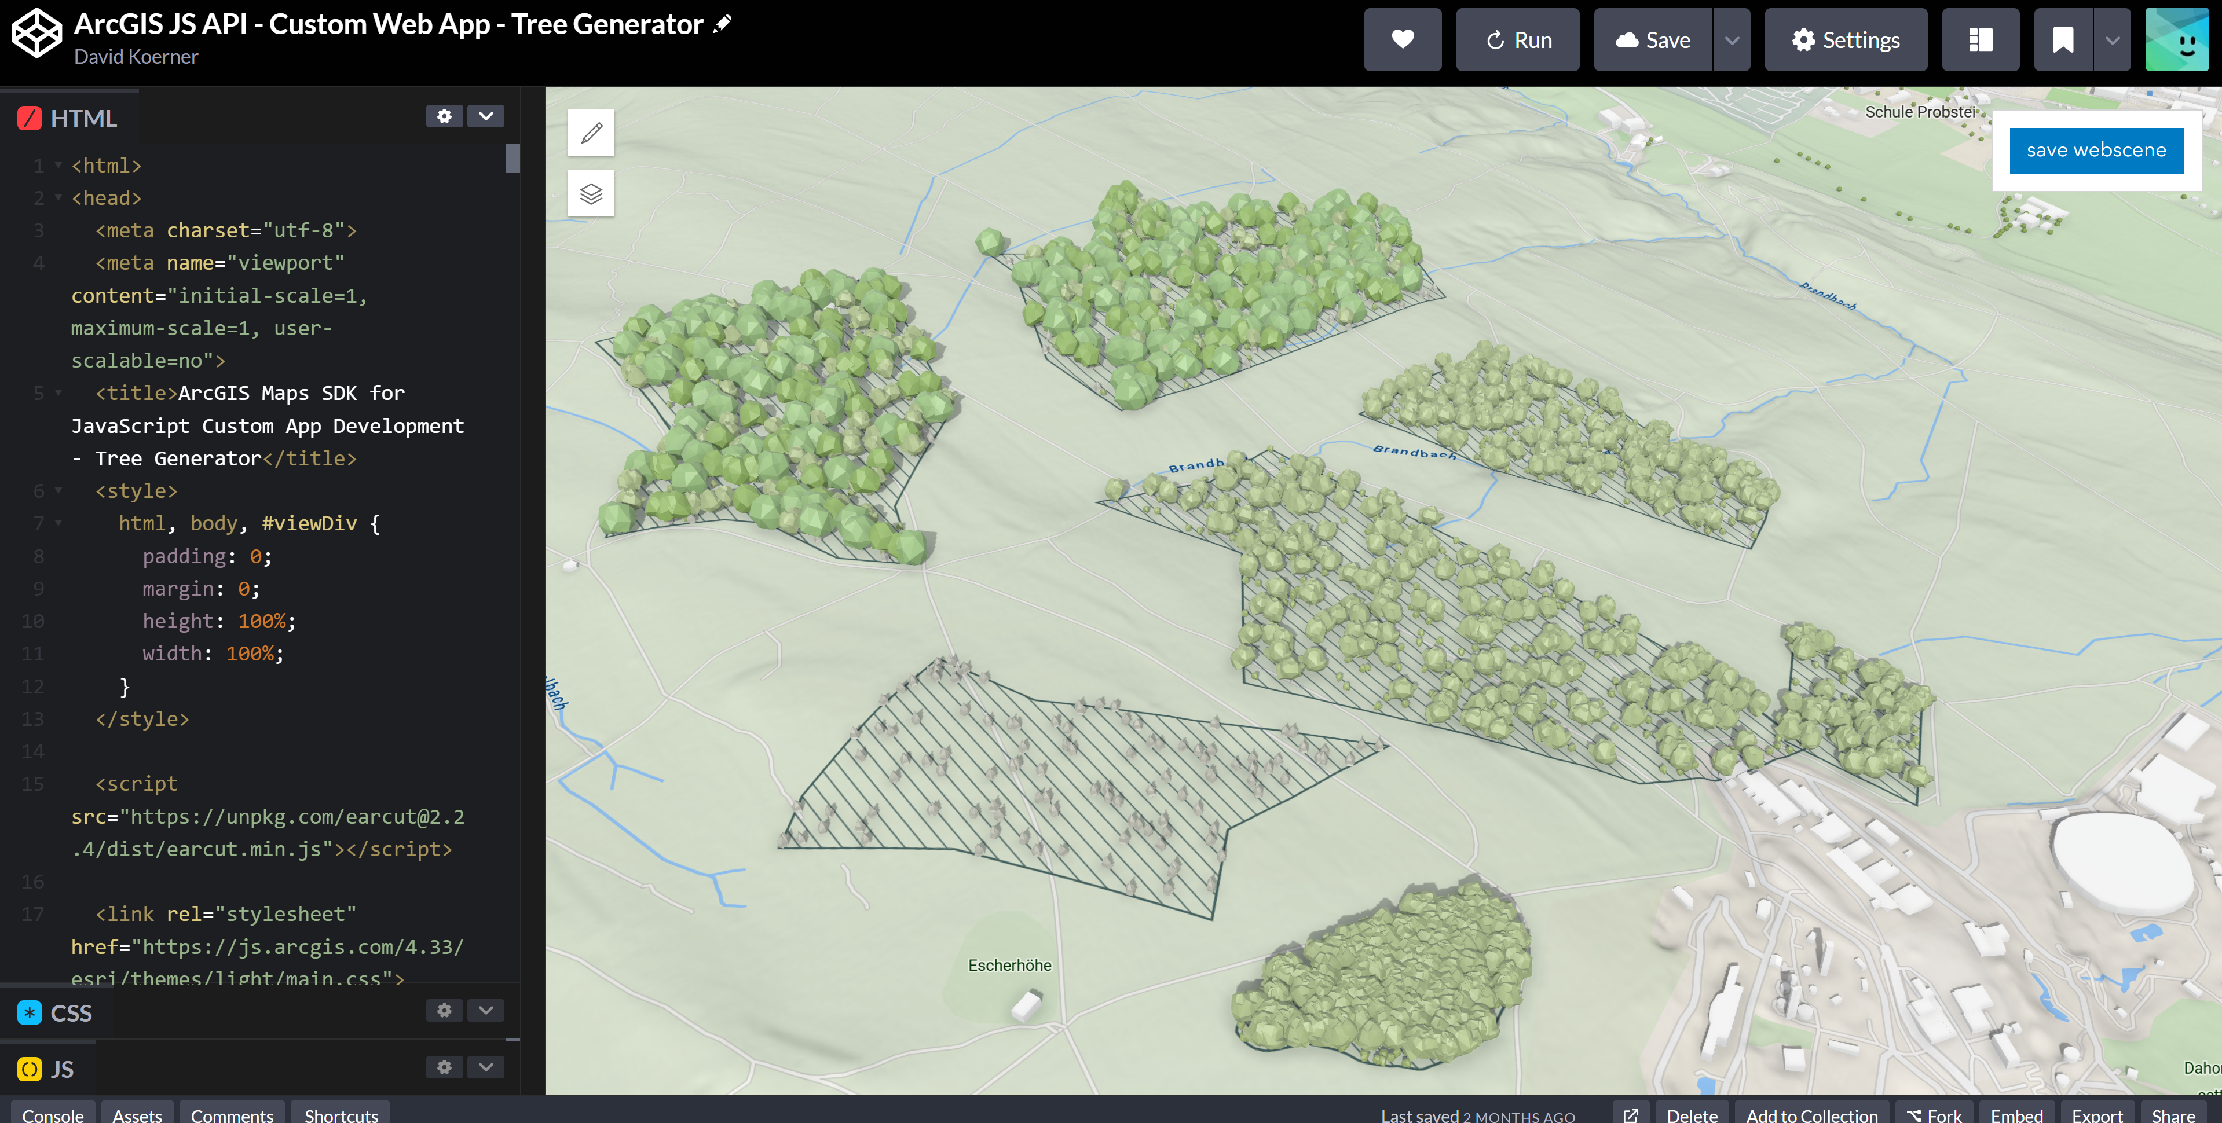Open JS editor settings gear
The height and width of the screenshot is (1123, 2222).
point(444,1067)
